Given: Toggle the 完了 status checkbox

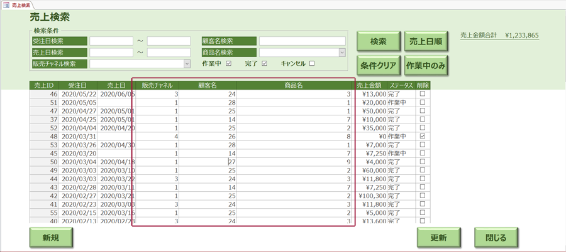Looking at the screenshot, I should coord(265,63).
